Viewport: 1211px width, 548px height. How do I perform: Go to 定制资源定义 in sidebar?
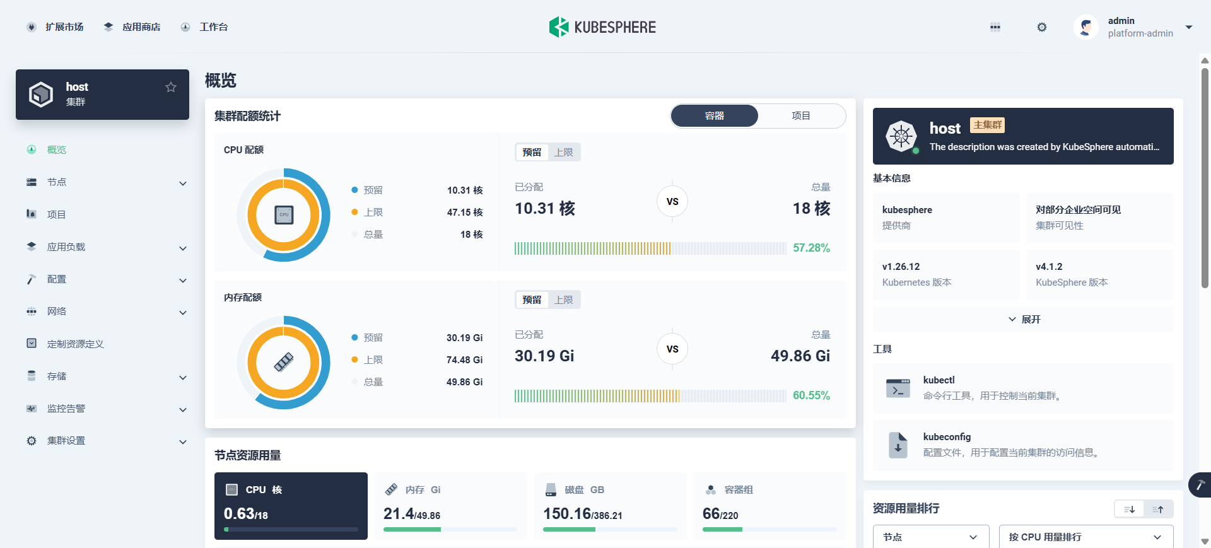click(x=76, y=344)
